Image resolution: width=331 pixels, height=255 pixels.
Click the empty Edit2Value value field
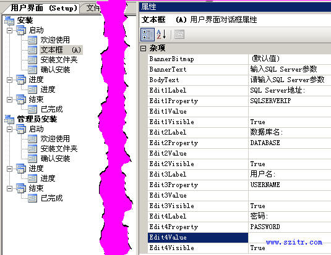coord(290,153)
